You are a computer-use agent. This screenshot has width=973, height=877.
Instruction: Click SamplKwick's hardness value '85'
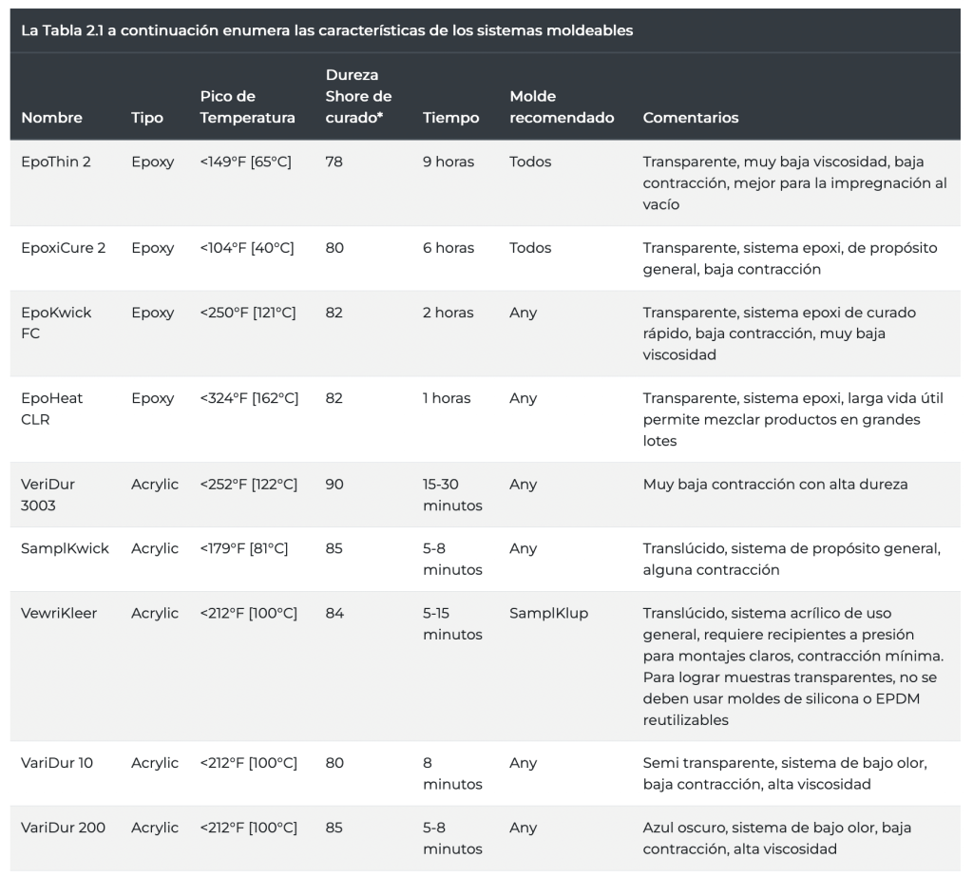(334, 548)
